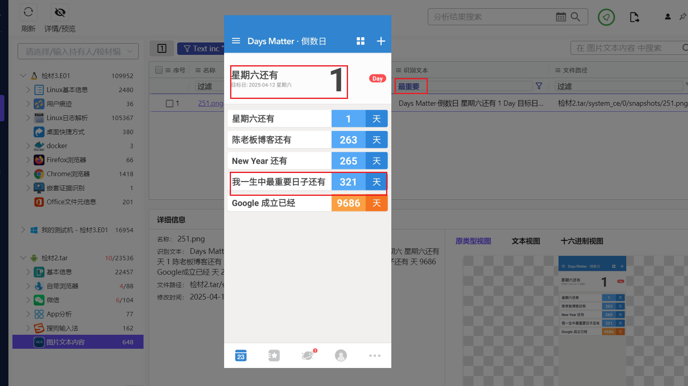This screenshot has width=688, height=386.
Task: Switch to the 十六进制视图 tab
Action: coord(582,241)
